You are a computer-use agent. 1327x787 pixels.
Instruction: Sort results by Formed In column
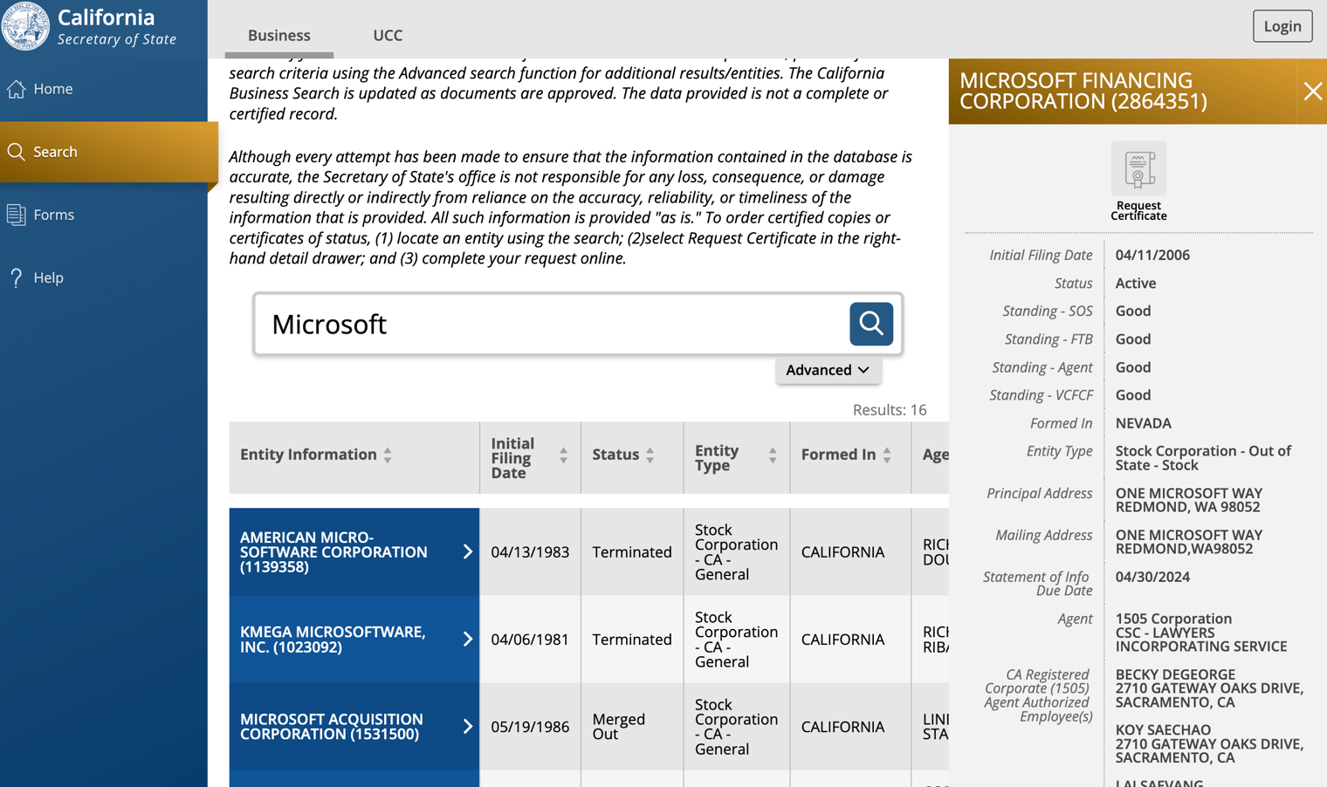click(887, 455)
